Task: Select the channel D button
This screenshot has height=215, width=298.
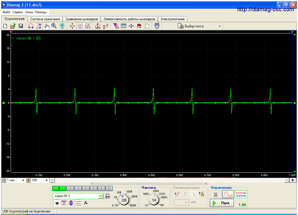Action: [109, 188]
